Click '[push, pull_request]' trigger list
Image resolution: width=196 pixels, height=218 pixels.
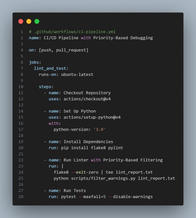tap(63, 50)
